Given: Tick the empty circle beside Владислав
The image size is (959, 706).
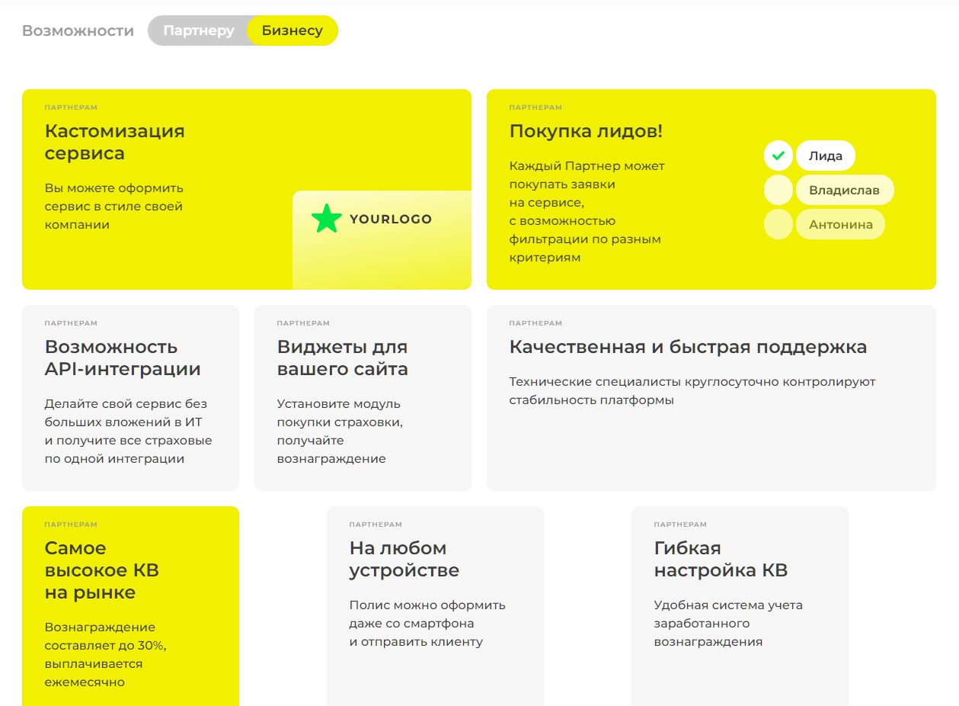Looking at the screenshot, I should pyautogui.click(x=778, y=191).
